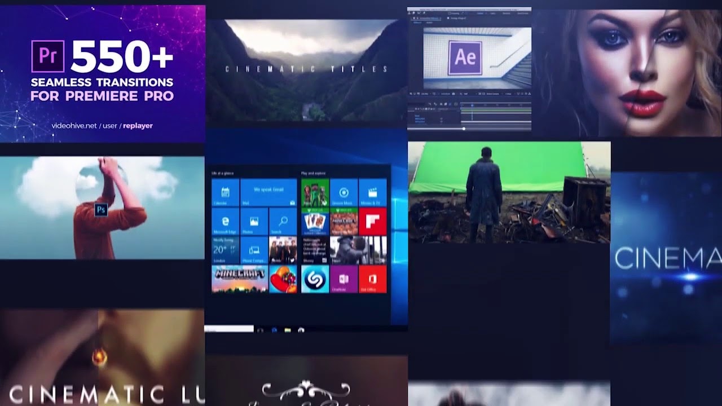
Task: Open the CINEMATIC LU thumbnail
Action: coord(102,358)
